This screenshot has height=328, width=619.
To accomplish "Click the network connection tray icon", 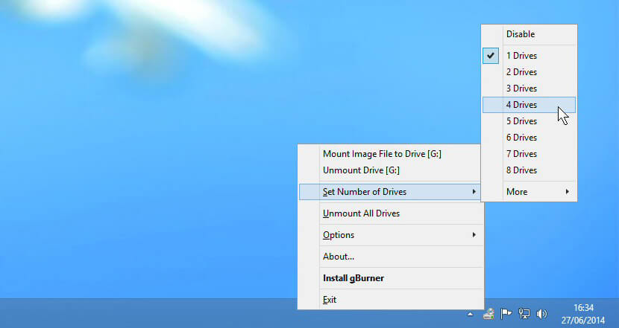I will 524,313.
